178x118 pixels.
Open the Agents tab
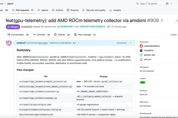point(43,10)
